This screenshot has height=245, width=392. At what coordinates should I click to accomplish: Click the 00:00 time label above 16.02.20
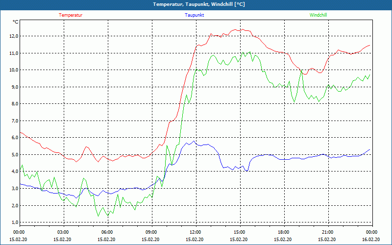coord(371,232)
